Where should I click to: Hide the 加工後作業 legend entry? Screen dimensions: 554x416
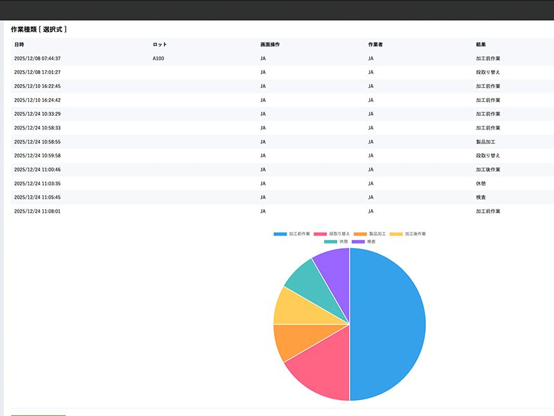408,234
